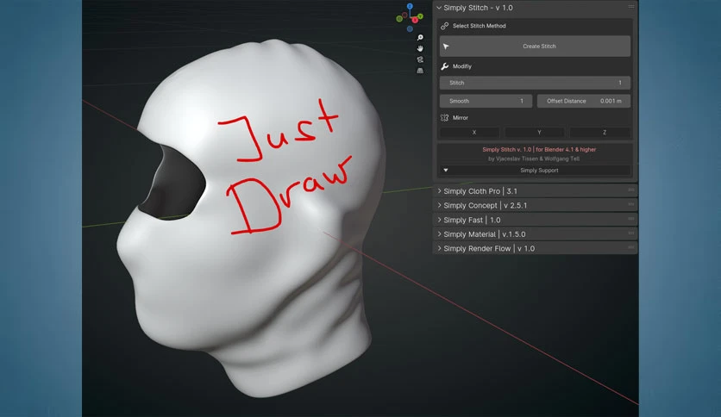721x417 pixels.
Task: Click the Simply Render Flow drag handle
Action: tap(631, 247)
